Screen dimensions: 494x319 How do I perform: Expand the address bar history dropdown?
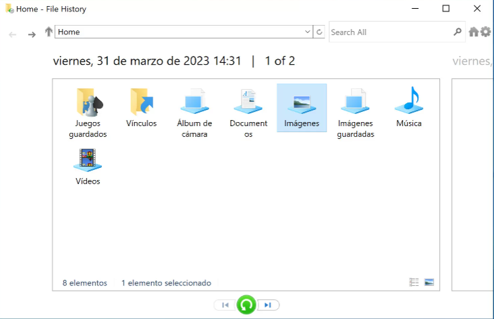pos(308,32)
